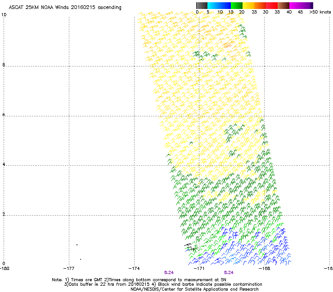Click the yellow 20-25 knots legend segment
This screenshot has width=333, height=292.
point(248,5)
